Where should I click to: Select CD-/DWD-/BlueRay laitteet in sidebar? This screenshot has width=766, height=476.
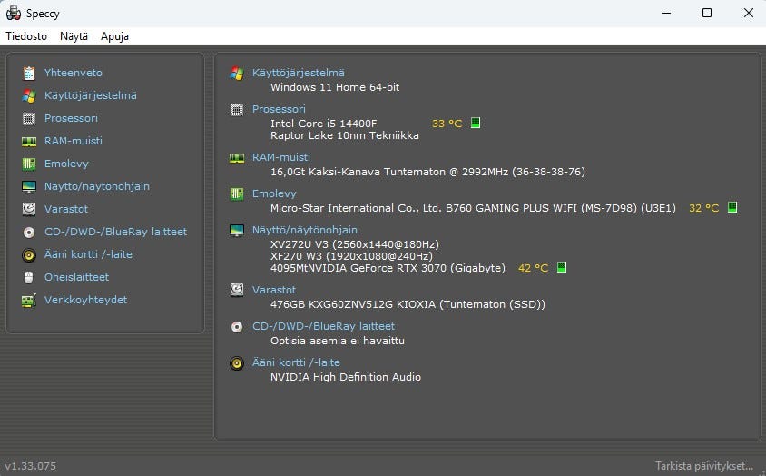coord(115,232)
